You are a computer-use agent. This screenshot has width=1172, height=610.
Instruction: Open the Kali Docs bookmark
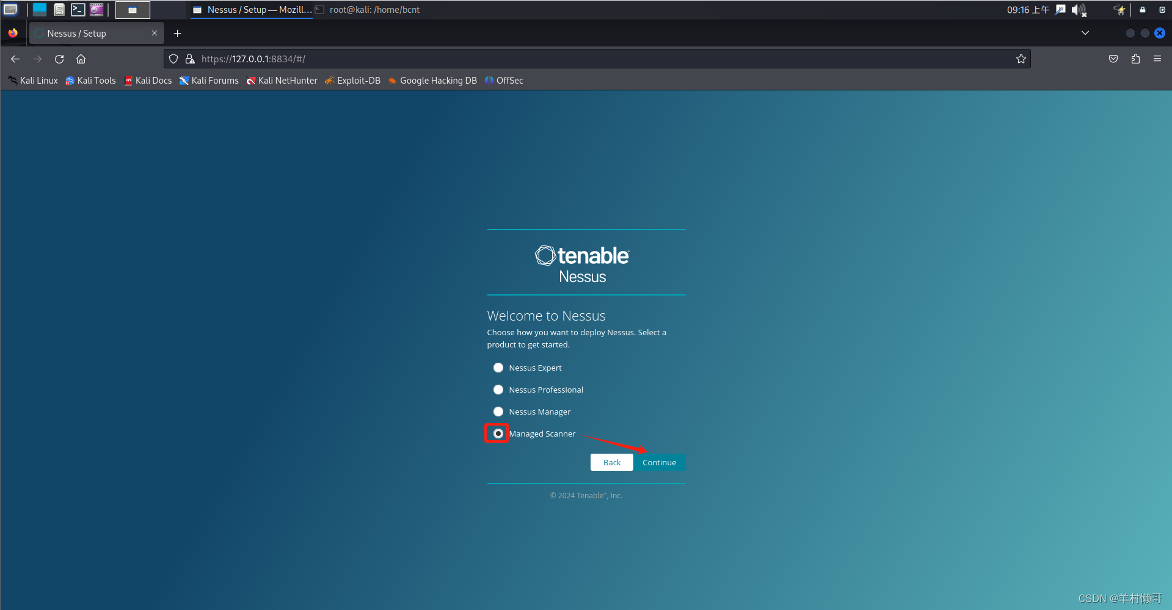click(x=148, y=81)
